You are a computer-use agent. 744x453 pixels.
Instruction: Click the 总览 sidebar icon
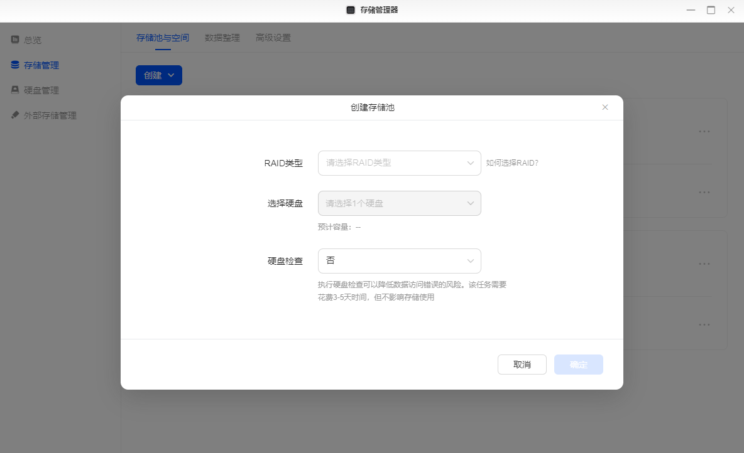pos(15,40)
